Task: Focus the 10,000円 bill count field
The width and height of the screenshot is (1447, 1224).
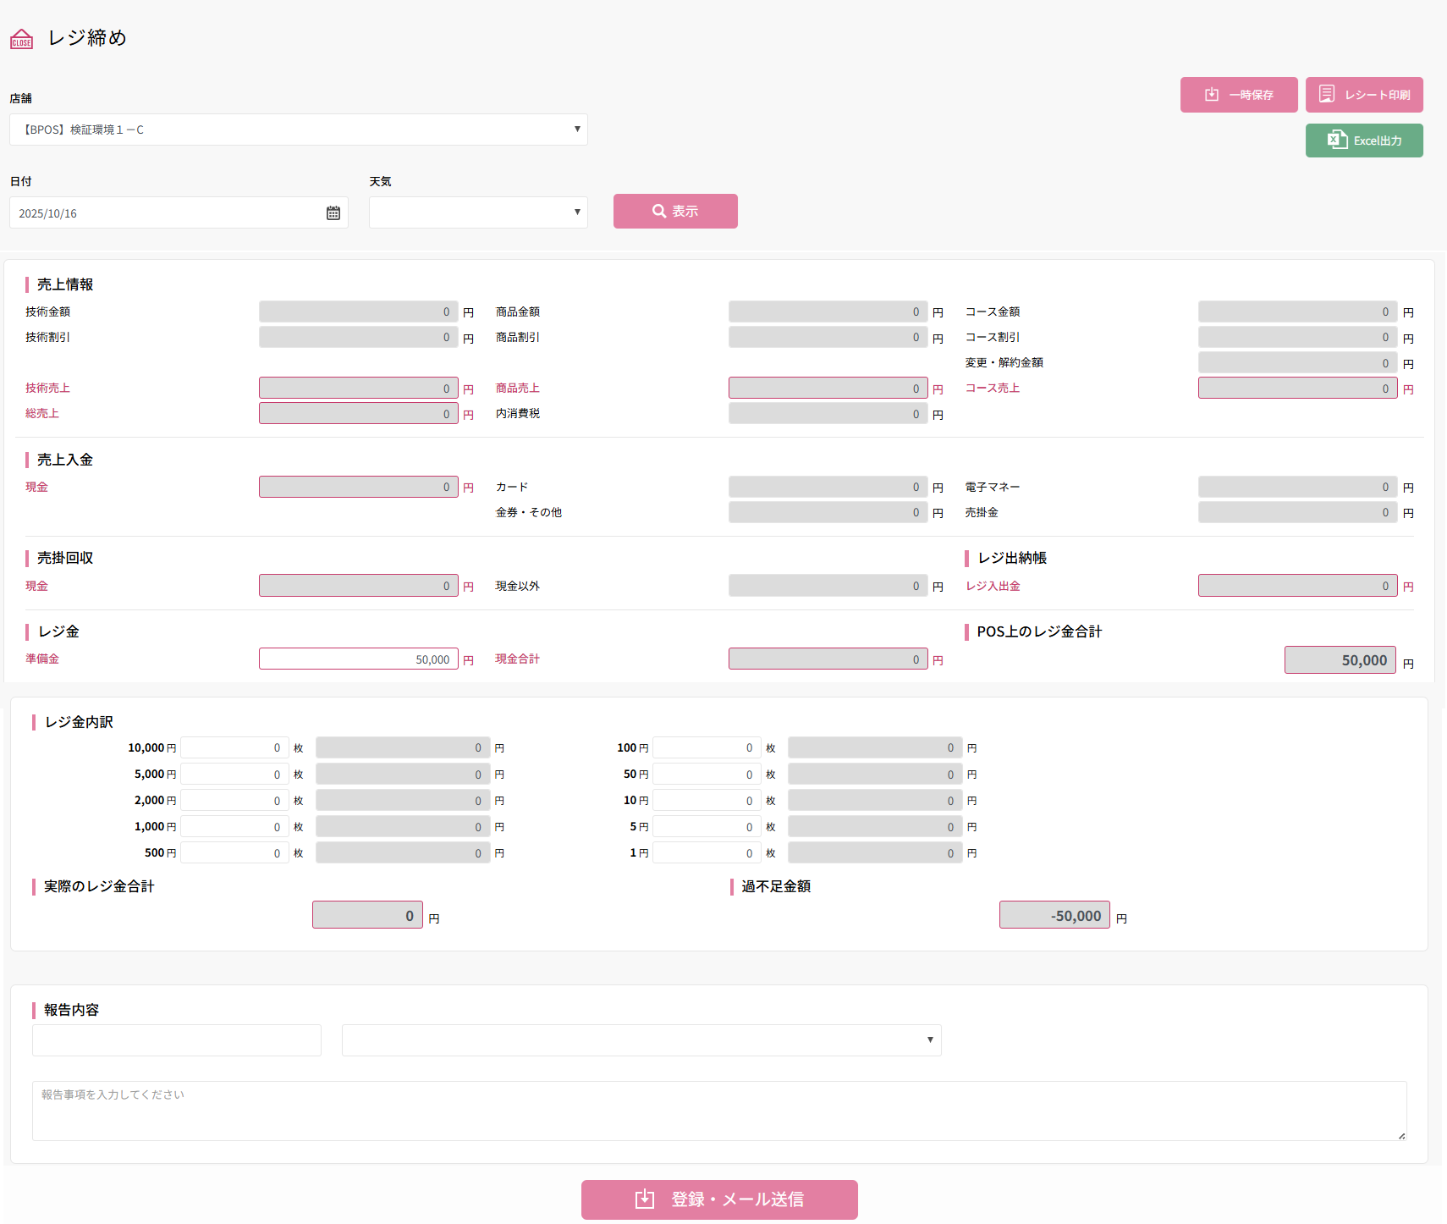Action: 234,748
